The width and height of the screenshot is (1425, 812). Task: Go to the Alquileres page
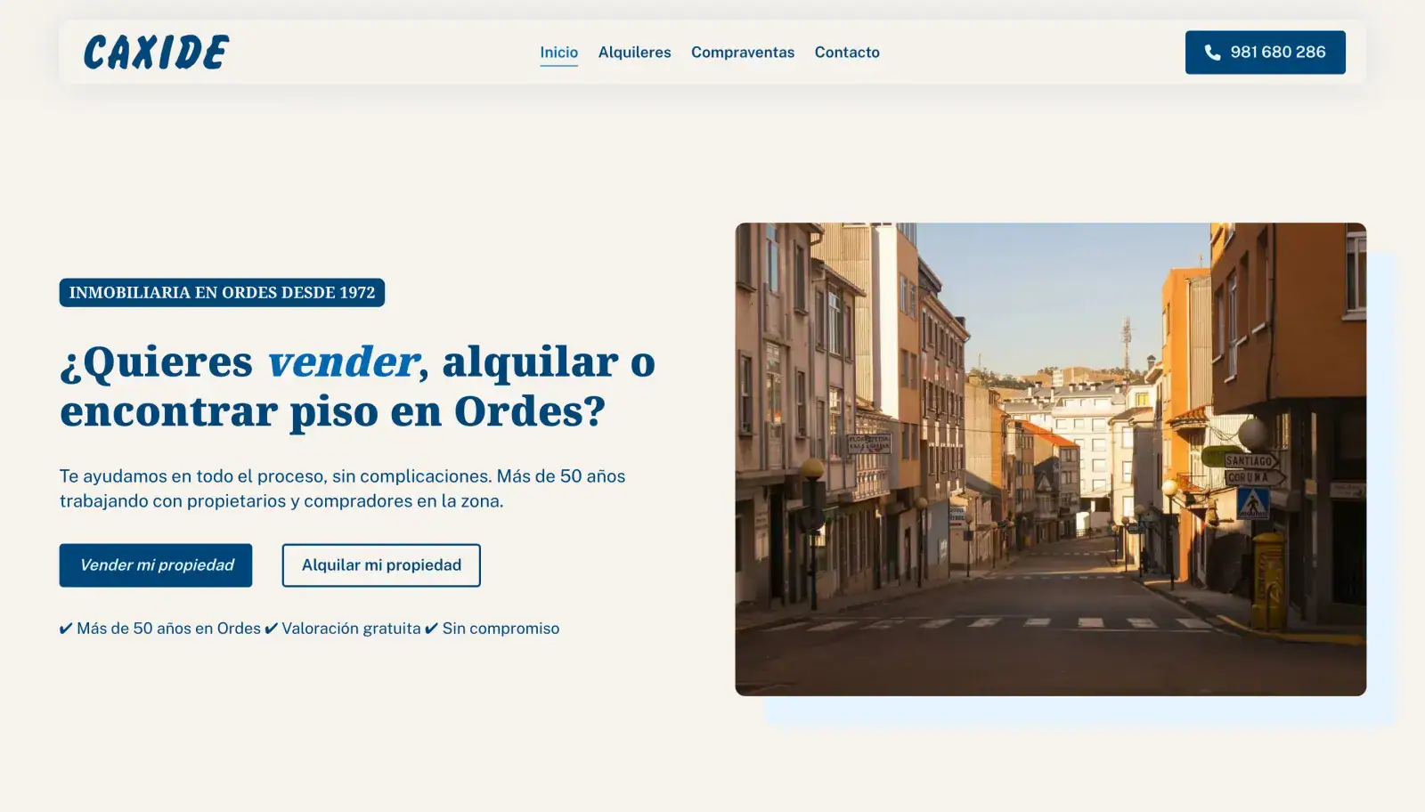(634, 53)
